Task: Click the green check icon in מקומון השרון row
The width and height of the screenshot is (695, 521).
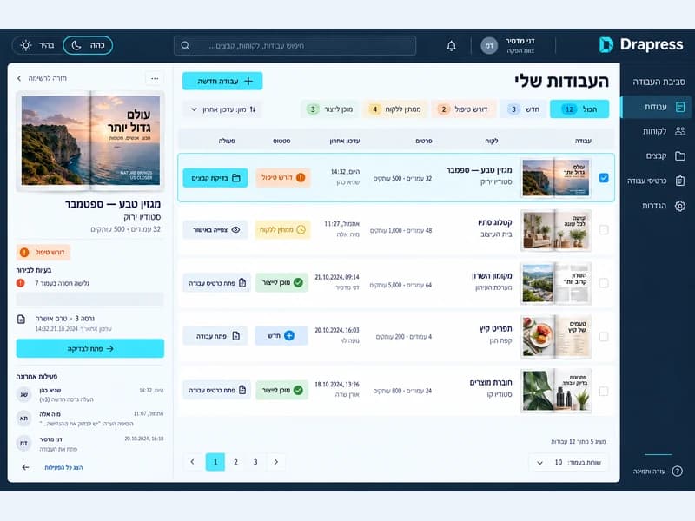Action: point(298,283)
